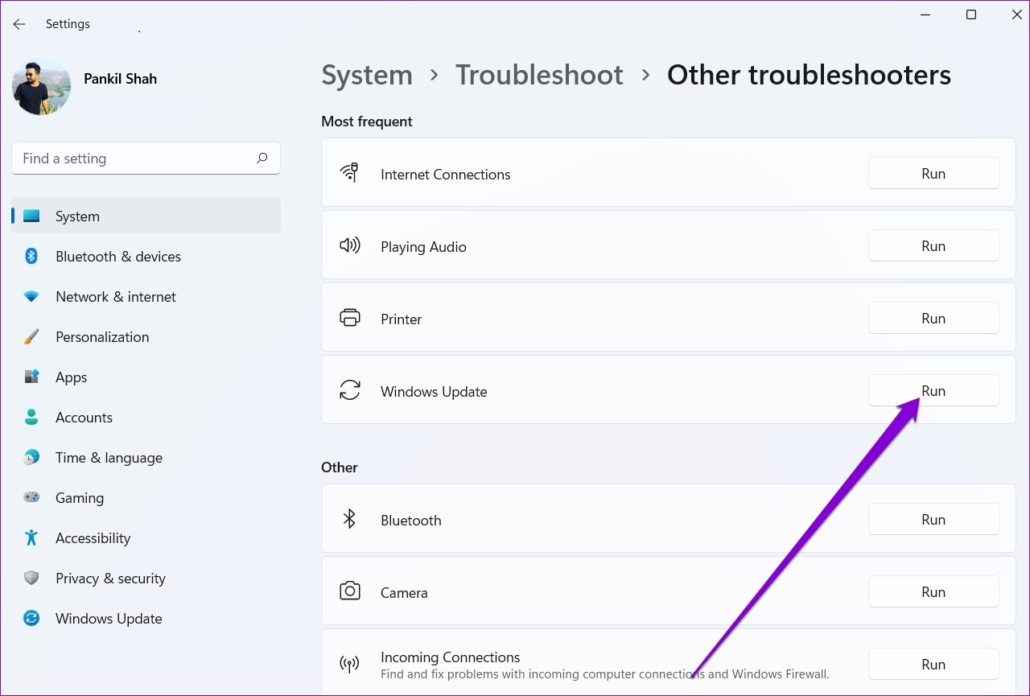This screenshot has height=696, width=1030.
Task: Open the Pankil Shah profile picture
Action: pyautogui.click(x=41, y=86)
